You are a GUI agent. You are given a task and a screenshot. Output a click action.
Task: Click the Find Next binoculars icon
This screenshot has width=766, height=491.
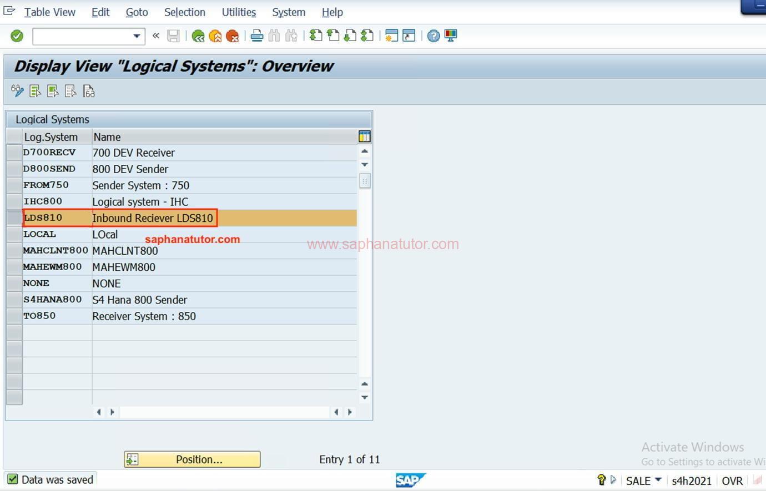[291, 36]
